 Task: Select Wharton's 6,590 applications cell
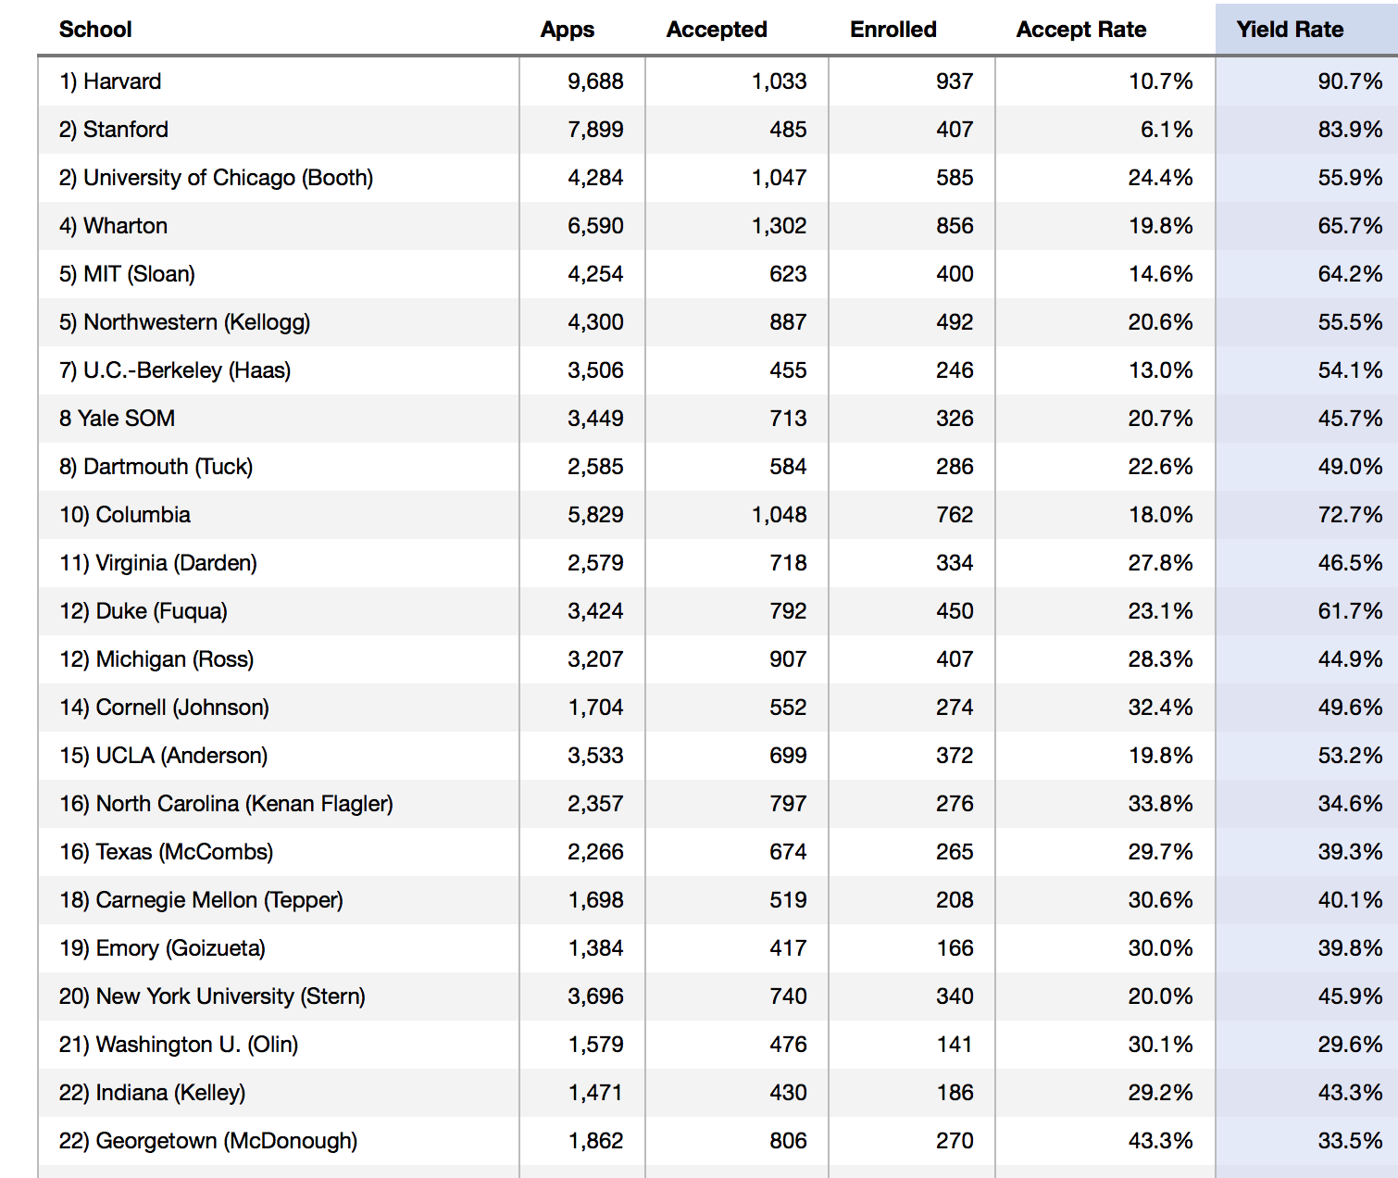point(595,226)
